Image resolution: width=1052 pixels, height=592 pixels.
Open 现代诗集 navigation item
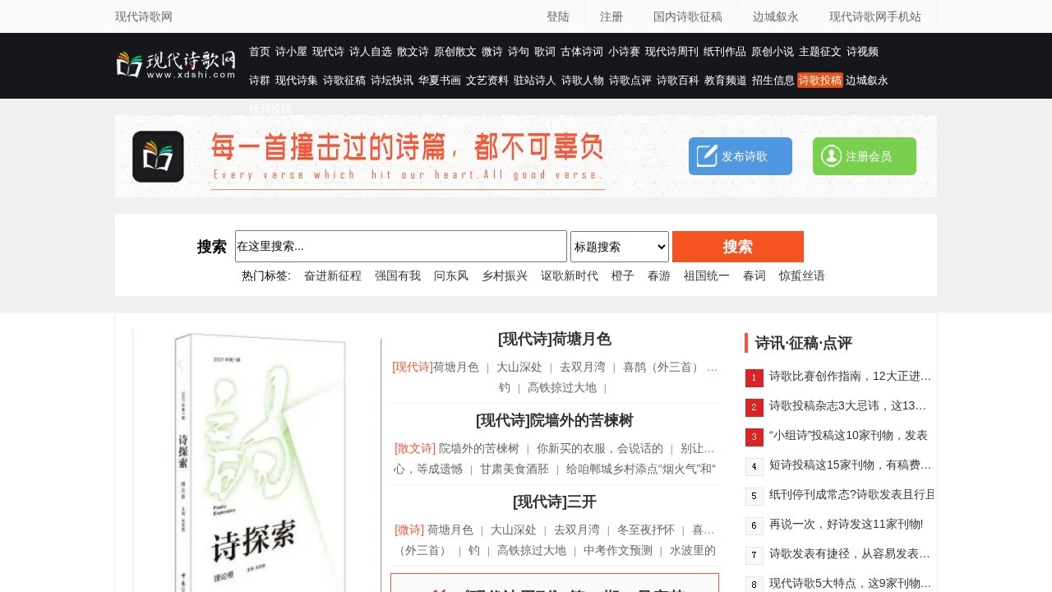[297, 80]
